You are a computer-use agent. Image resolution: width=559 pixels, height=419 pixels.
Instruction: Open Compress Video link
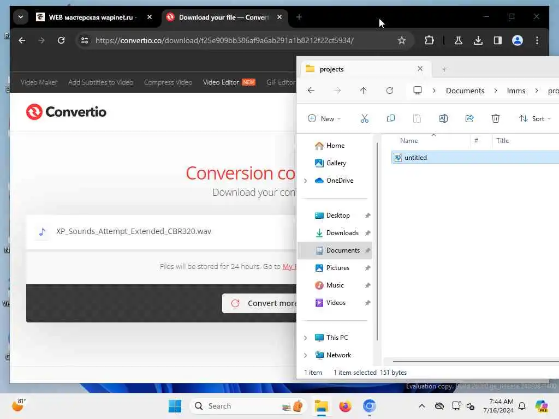click(x=168, y=82)
